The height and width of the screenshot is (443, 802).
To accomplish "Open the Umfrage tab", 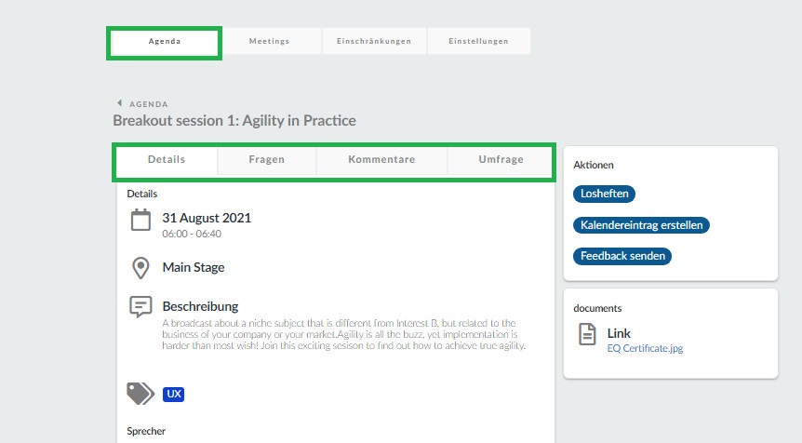I will [x=501, y=159].
